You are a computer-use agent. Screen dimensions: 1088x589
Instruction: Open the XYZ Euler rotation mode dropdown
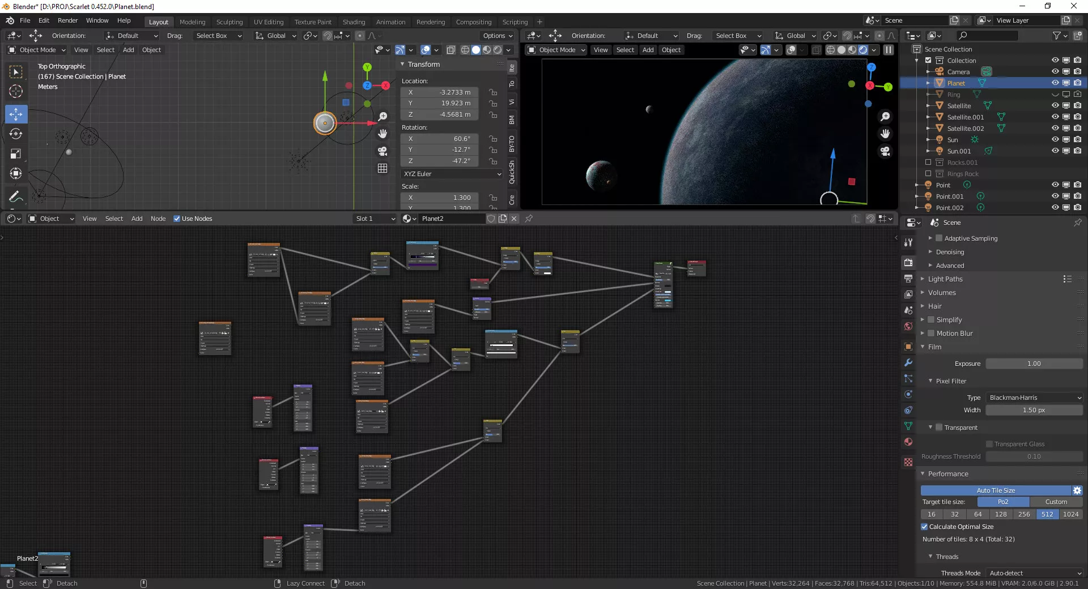[452, 174]
